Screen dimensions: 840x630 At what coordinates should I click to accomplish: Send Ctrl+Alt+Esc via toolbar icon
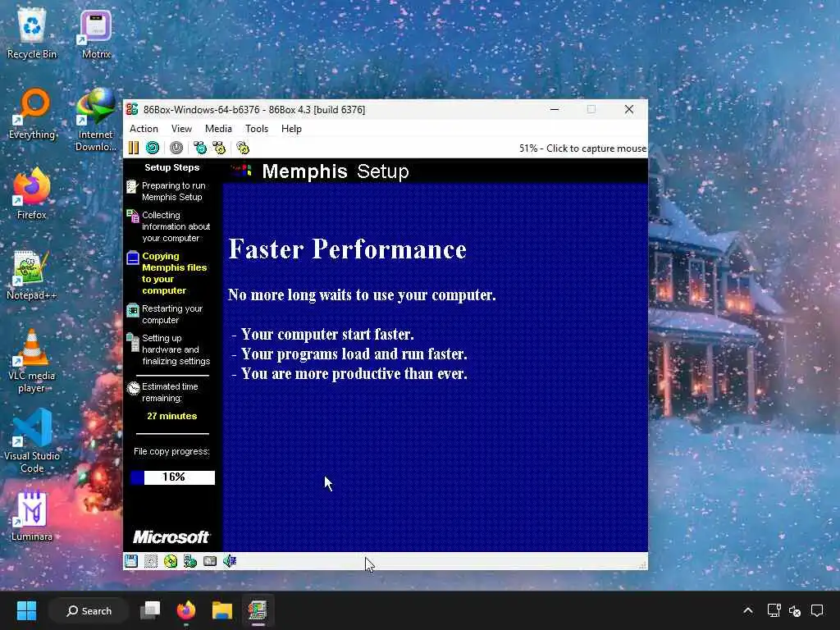[x=220, y=148]
